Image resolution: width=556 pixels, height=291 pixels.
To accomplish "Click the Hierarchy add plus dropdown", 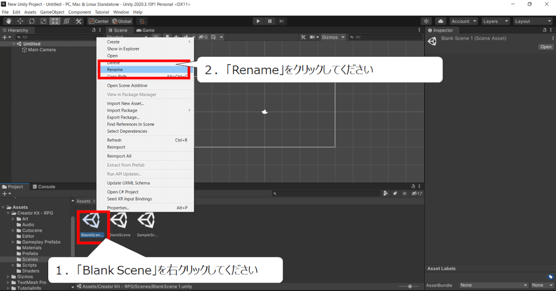I will tap(6, 37).
